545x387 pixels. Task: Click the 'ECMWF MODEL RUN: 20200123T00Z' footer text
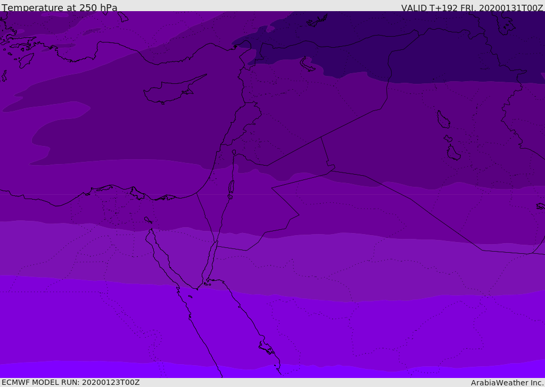pos(71,382)
